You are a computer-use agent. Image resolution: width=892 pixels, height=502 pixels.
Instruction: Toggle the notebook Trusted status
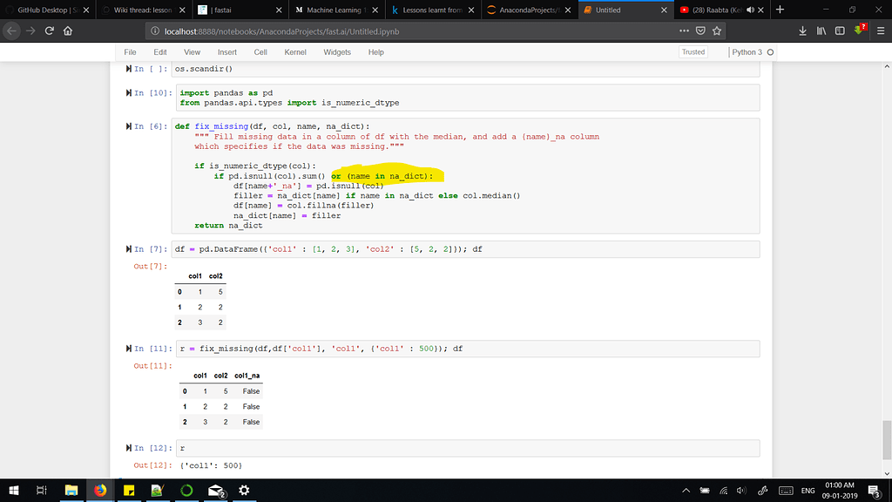pos(693,51)
